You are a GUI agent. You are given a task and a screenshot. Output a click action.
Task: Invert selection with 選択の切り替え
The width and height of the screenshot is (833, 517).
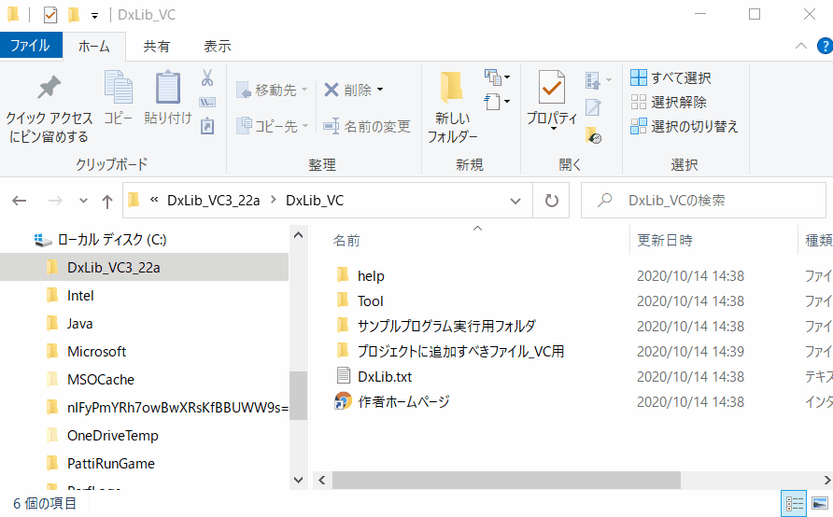pos(685,126)
